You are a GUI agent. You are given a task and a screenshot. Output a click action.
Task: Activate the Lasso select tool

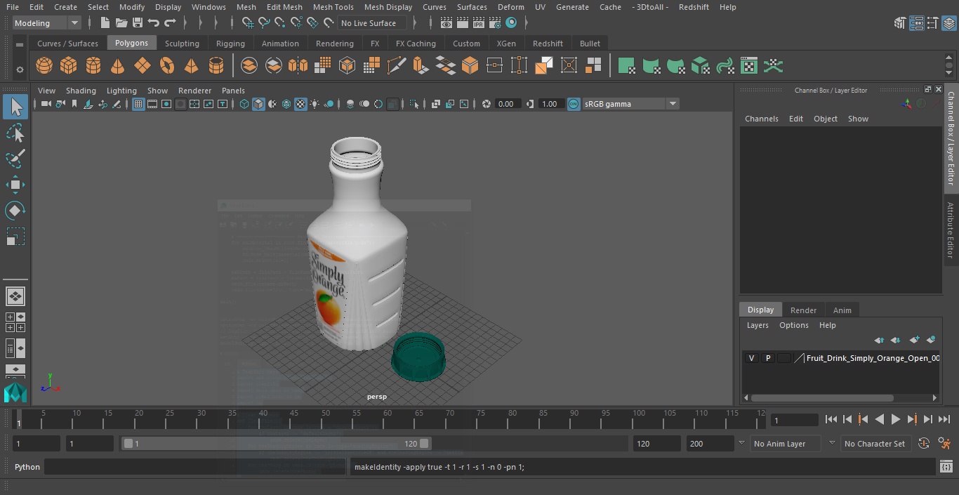15,133
